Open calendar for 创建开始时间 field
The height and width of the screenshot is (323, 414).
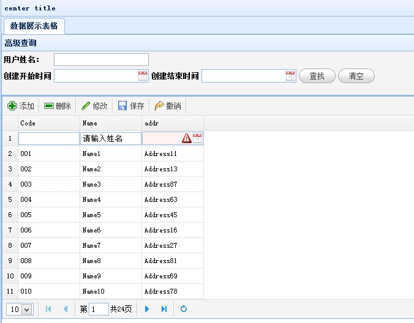click(x=143, y=76)
